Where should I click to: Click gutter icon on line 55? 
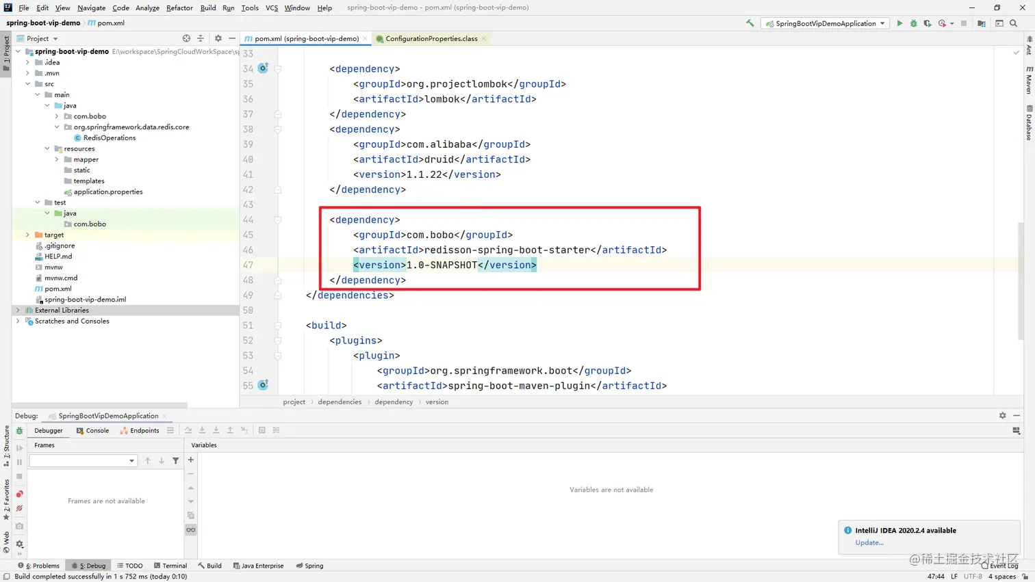pyautogui.click(x=263, y=385)
